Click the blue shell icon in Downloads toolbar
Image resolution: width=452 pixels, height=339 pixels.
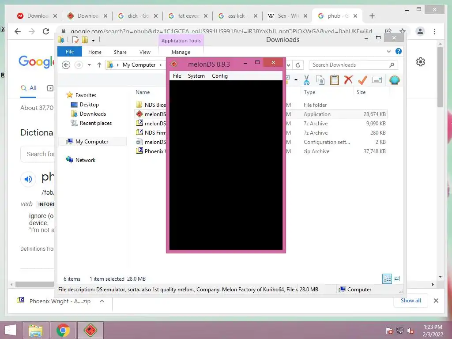tap(394, 80)
